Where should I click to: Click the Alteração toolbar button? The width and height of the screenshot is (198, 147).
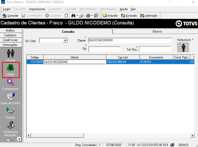(149, 16)
